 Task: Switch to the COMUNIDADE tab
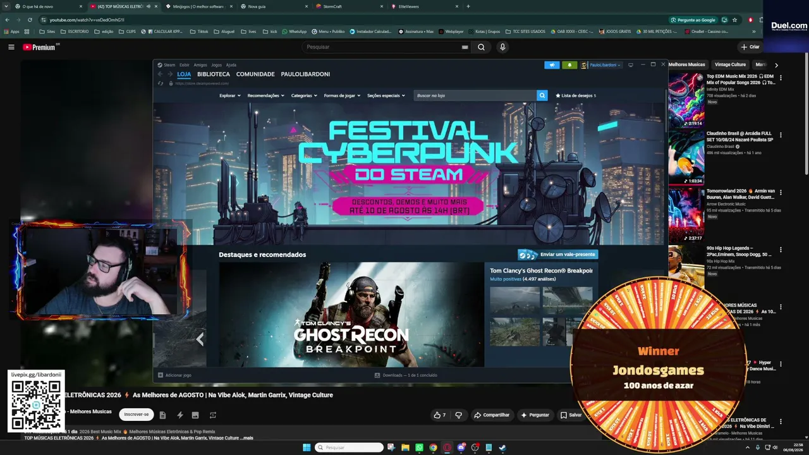tap(255, 74)
